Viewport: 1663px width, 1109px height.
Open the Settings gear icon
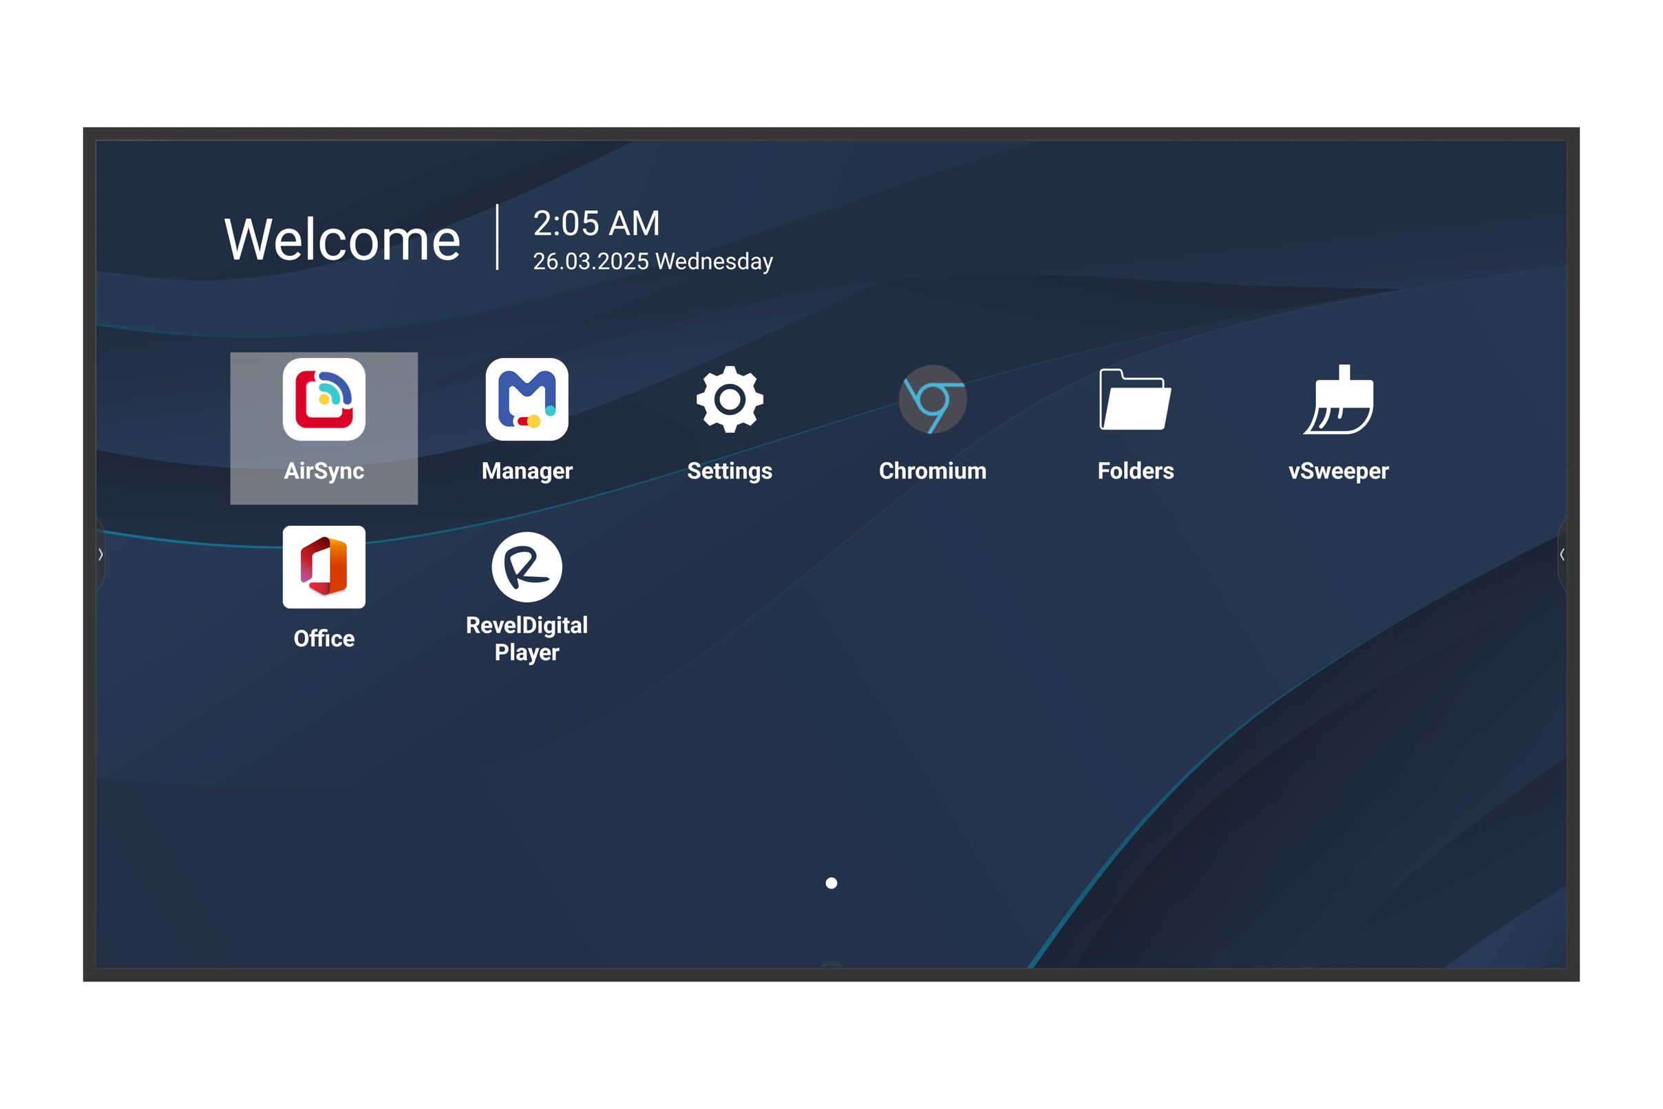[x=730, y=399]
